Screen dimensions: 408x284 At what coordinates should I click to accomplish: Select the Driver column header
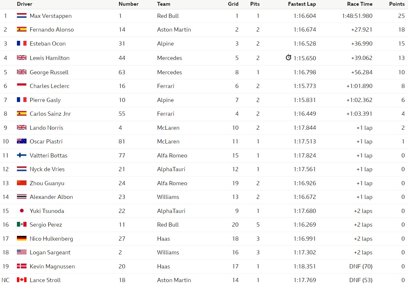(x=25, y=4)
